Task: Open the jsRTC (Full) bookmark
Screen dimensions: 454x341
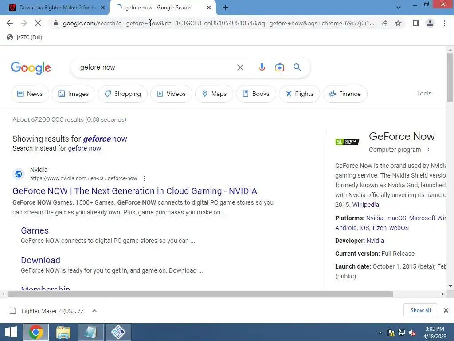Action: [x=24, y=37]
